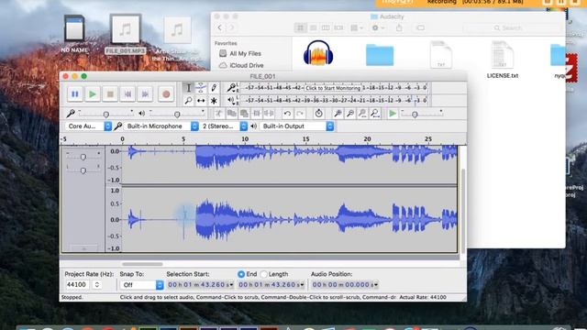This screenshot has width=587, height=330.
Task: Click the green Play button
Action: point(93,93)
